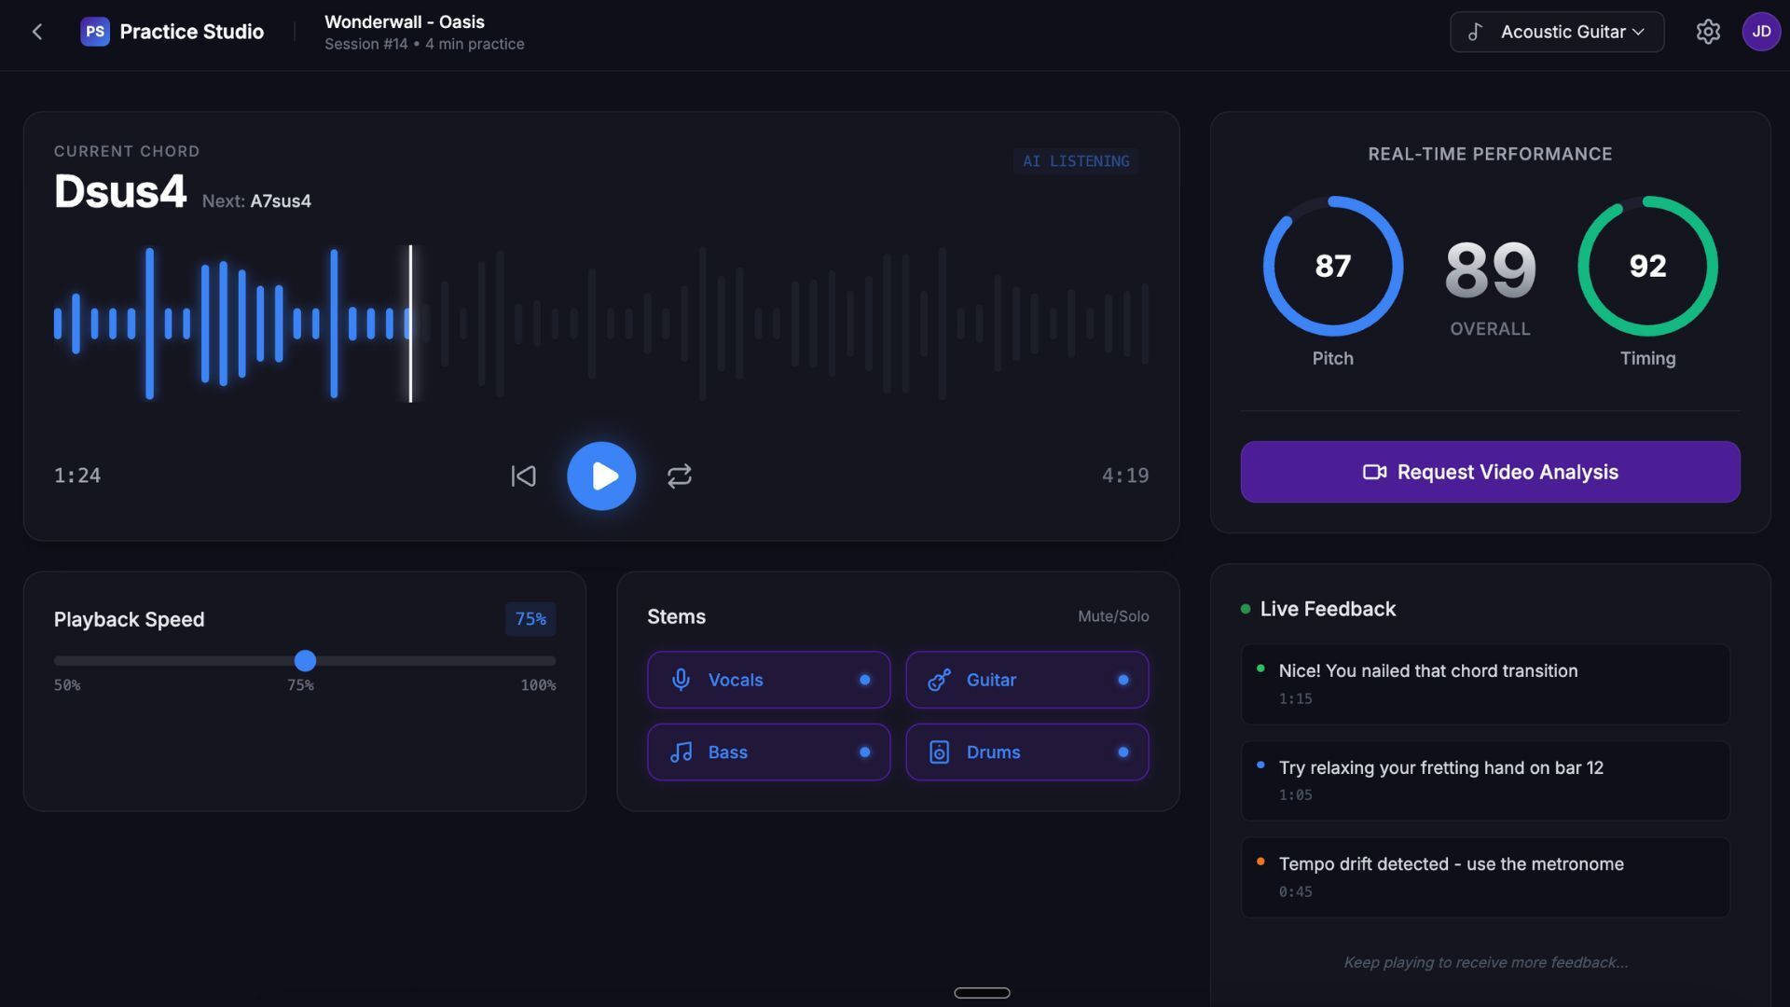
Task: Expand the Acoustic Guitar dropdown chevron
Action: 1639,32
